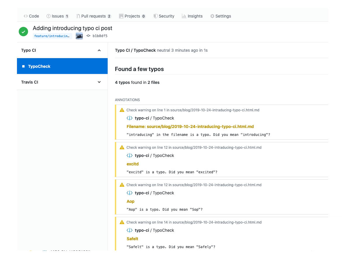Open the Issues tab

coord(58,16)
